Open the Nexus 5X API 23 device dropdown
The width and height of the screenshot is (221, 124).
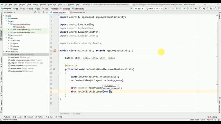tap(154, 9)
